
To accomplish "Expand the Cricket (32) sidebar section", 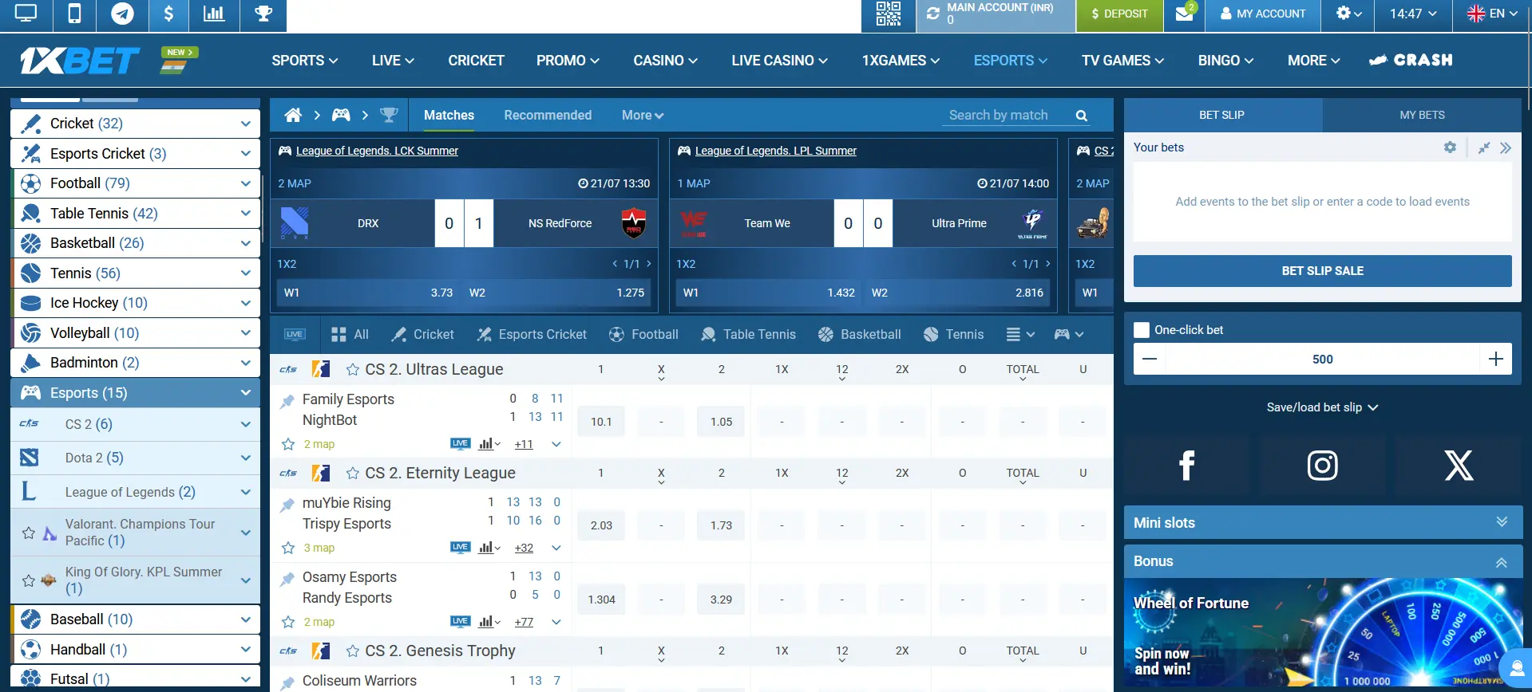I will pos(135,124).
